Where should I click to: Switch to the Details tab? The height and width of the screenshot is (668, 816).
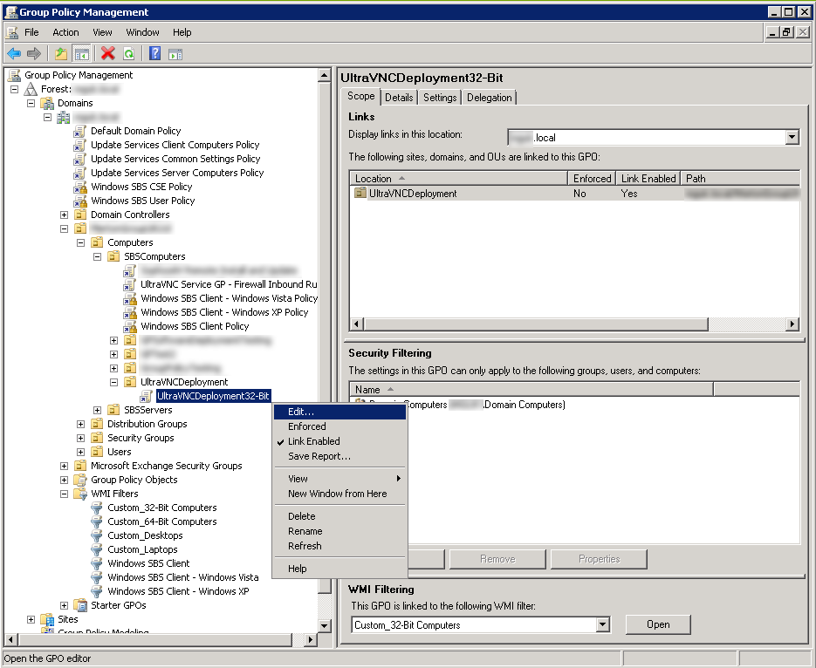(x=399, y=97)
